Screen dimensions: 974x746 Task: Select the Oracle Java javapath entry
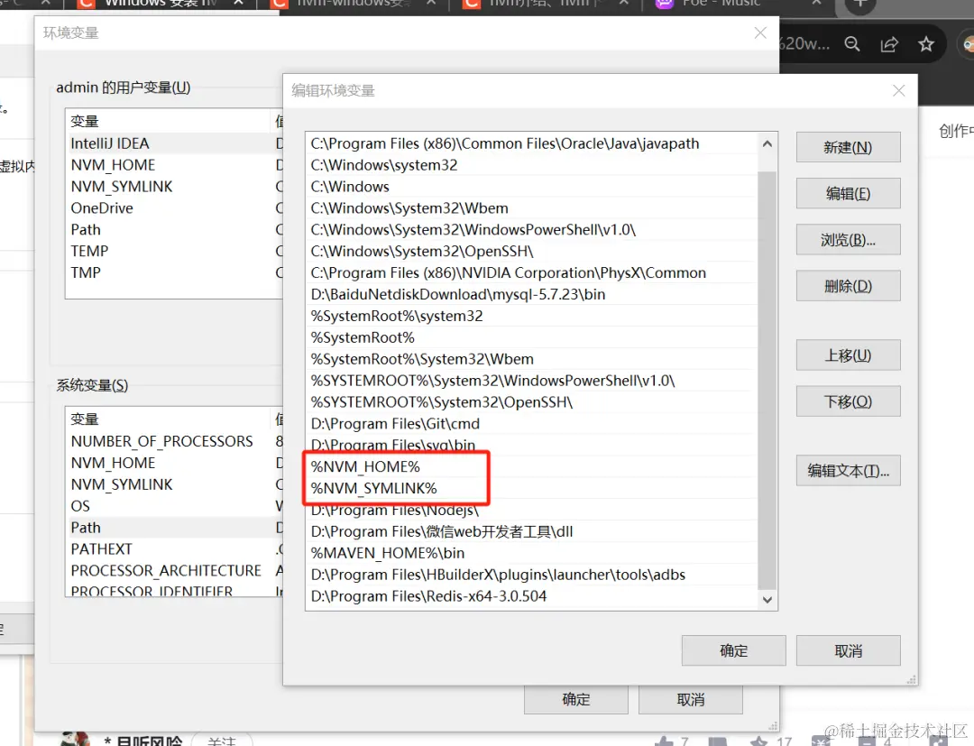(532, 143)
